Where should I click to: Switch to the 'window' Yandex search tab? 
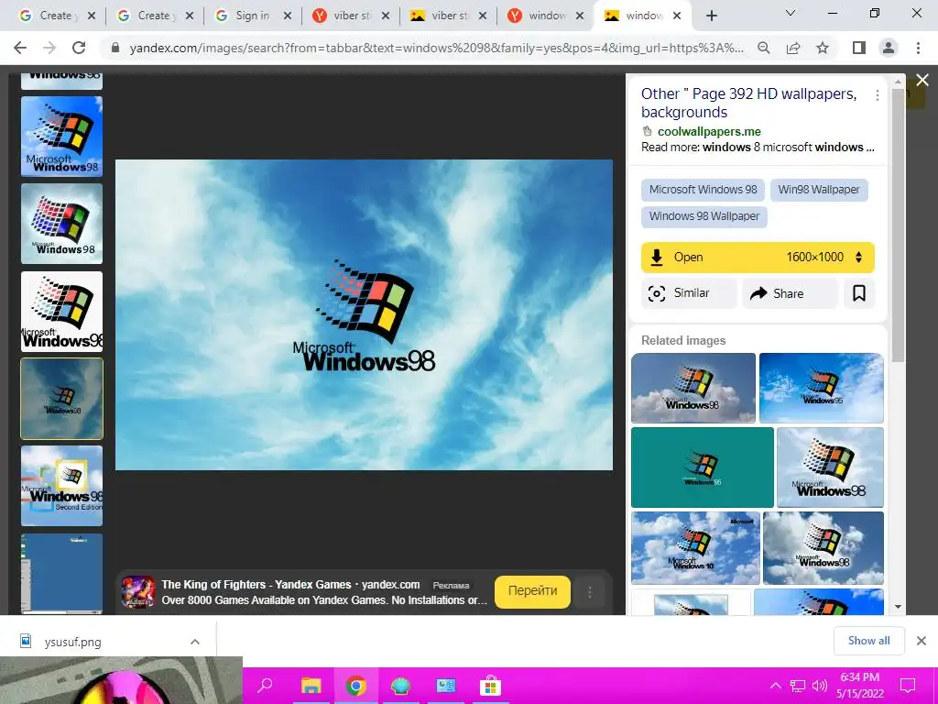[546, 16]
